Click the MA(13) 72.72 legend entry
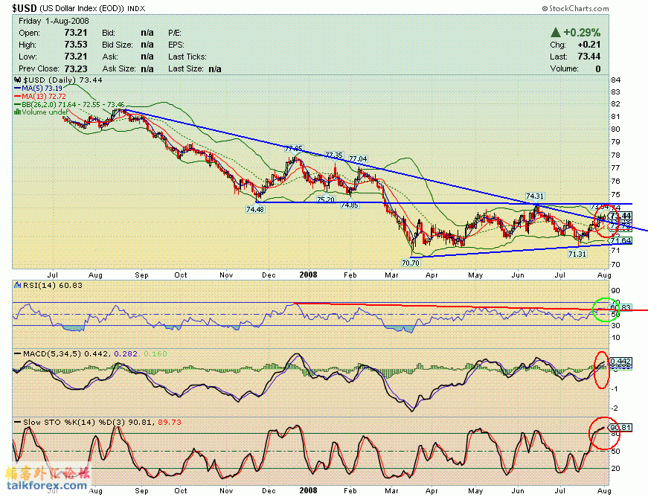This screenshot has width=648, height=497. pos(40,96)
